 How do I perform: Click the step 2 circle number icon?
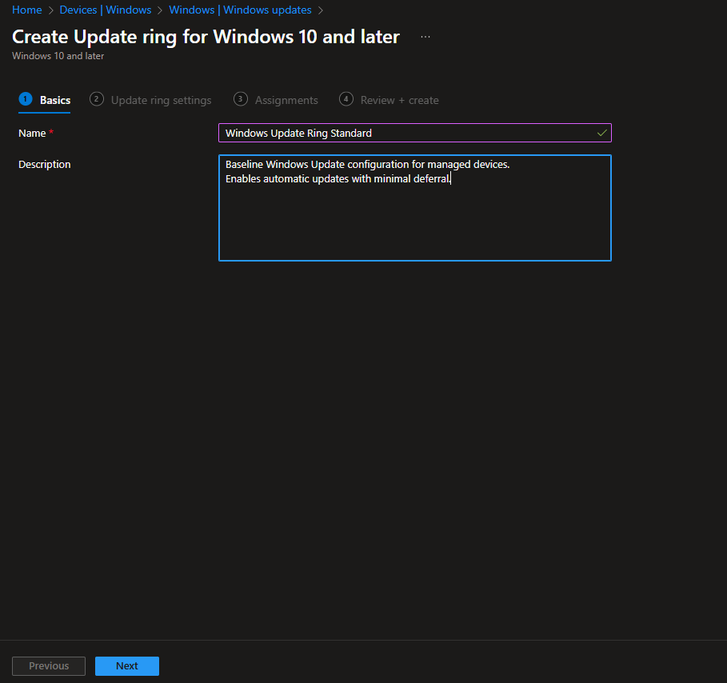coord(97,99)
